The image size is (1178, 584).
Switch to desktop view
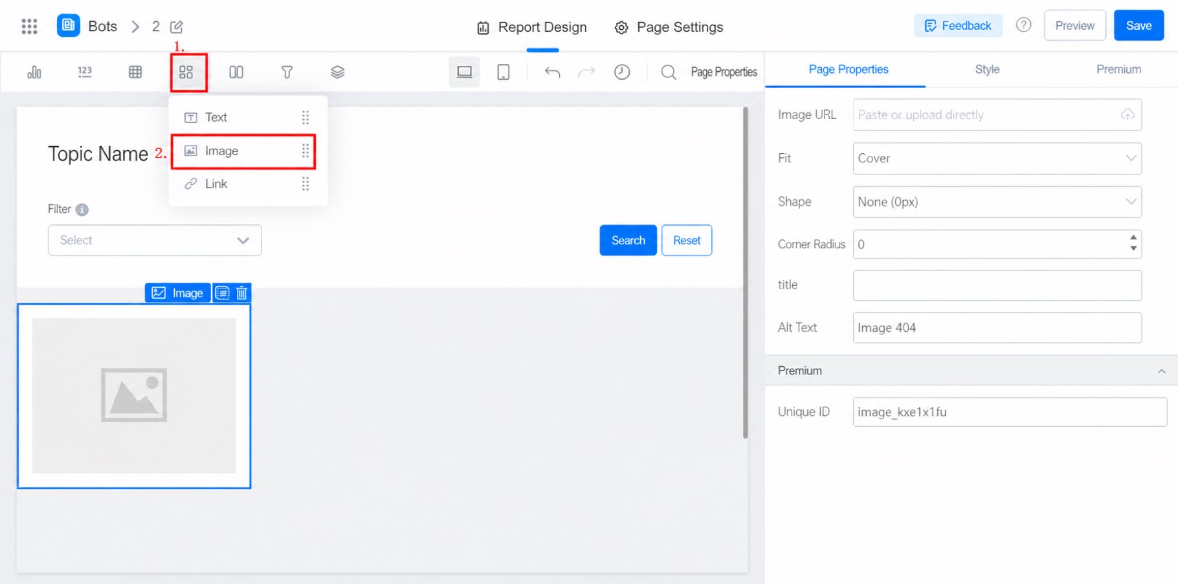point(464,72)
